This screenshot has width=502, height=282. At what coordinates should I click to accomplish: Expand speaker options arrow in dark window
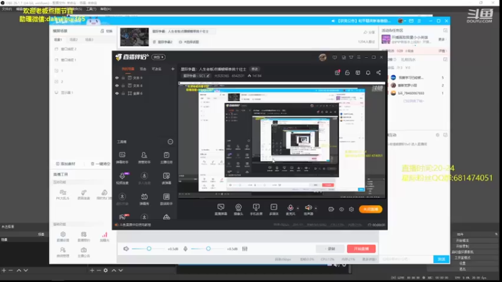point(316,209)
